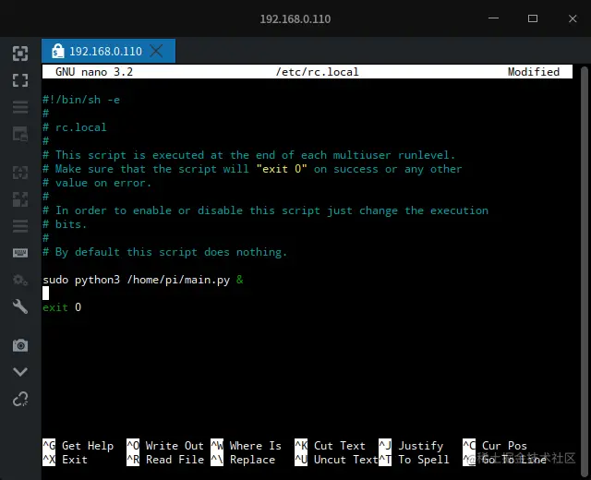Click the /etc/rc.local filename in the title bar
Image resolution: width=591 pixels, height=480 pixels.
click(x=317, y=72)
